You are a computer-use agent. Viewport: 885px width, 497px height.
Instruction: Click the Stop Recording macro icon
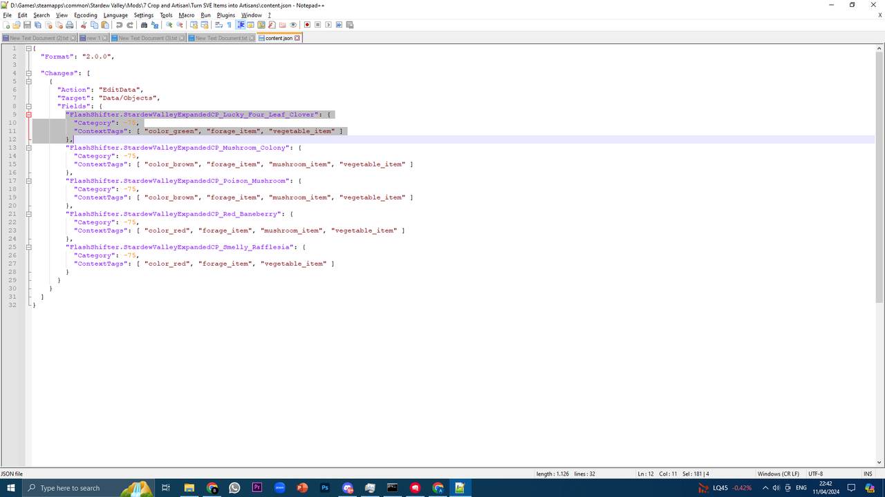[x=317, y=25]
